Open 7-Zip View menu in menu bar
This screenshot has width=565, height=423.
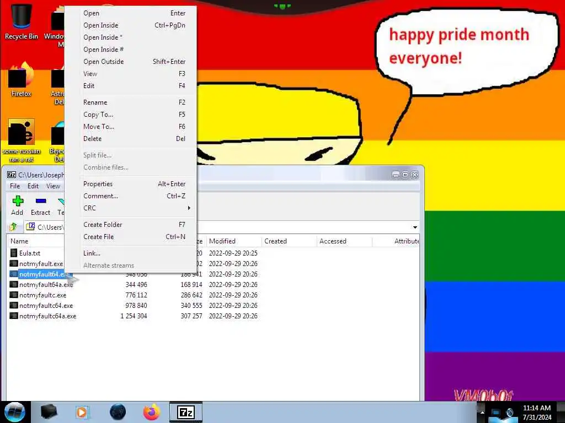[53, 186]
